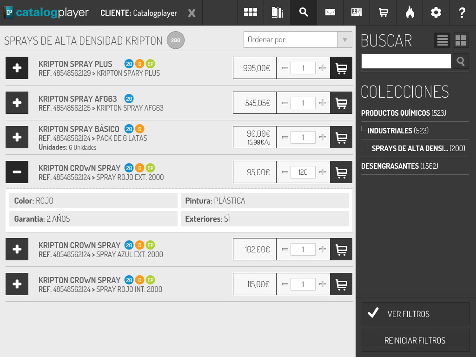Remove the Catalogplayer client with the X
Image resolution: width=476 pixels, height=357 pixels.
[x=192, y=13]
